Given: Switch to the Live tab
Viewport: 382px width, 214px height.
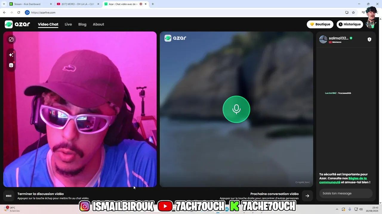Looking at the screenshot, I should [68, 24].
